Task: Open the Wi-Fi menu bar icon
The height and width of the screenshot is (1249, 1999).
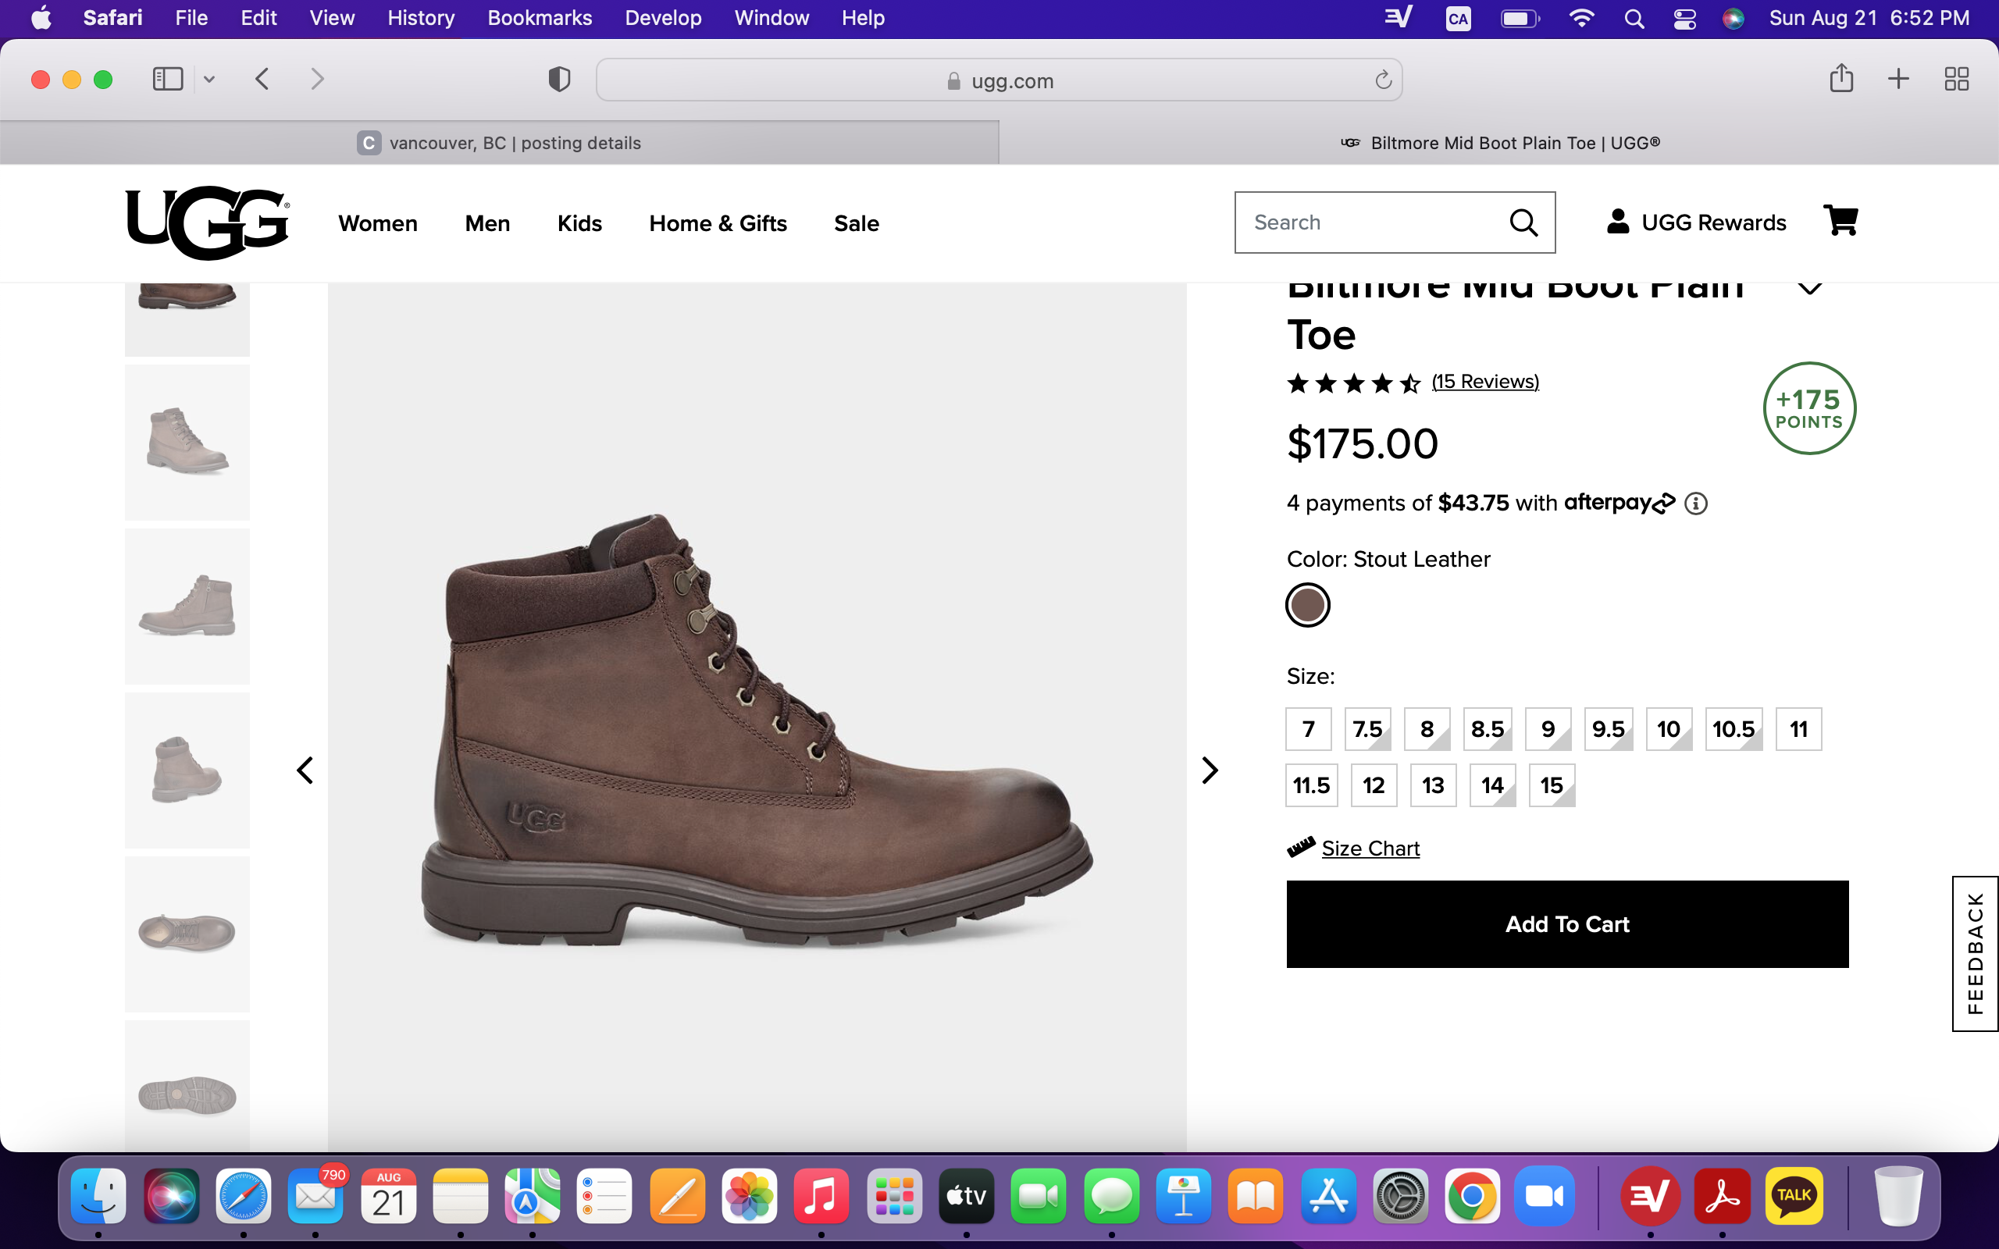Action: [x=1581, y=18]
